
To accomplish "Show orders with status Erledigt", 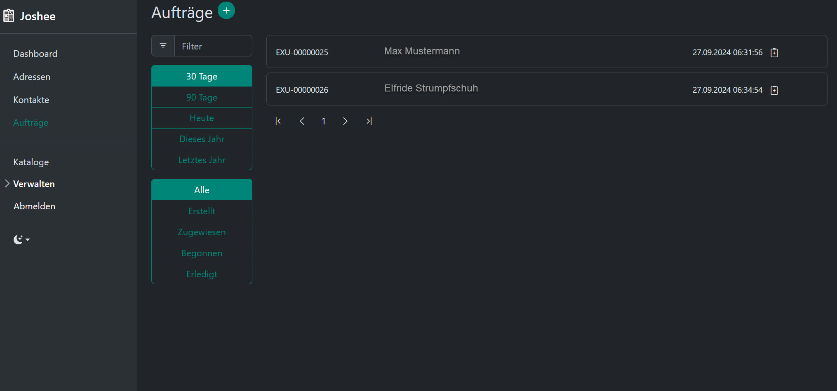I will (202, 274).
